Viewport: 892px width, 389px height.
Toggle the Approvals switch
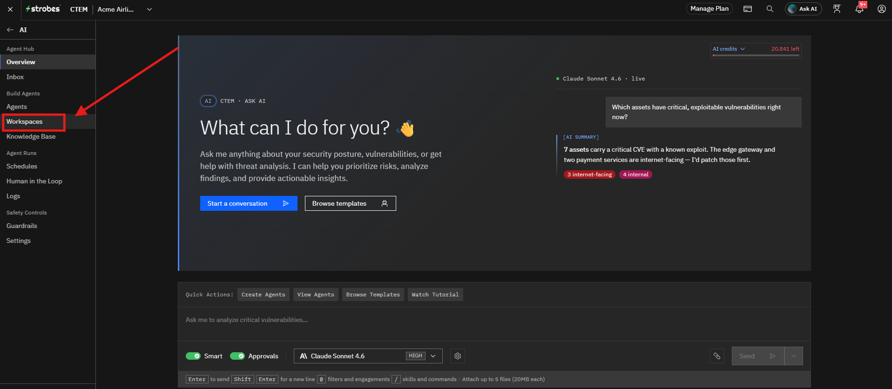pyautogui.click(x=237, y=356)
